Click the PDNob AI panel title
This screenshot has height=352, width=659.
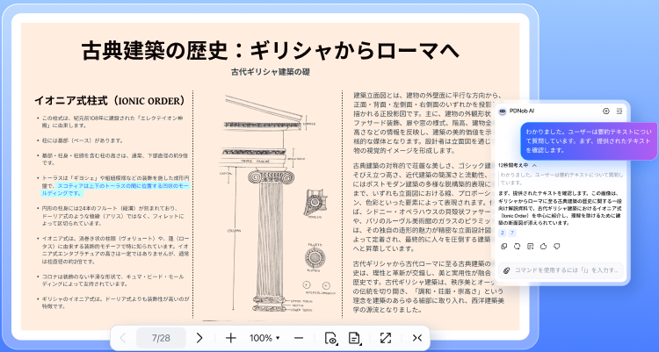(x=522, y=111)
